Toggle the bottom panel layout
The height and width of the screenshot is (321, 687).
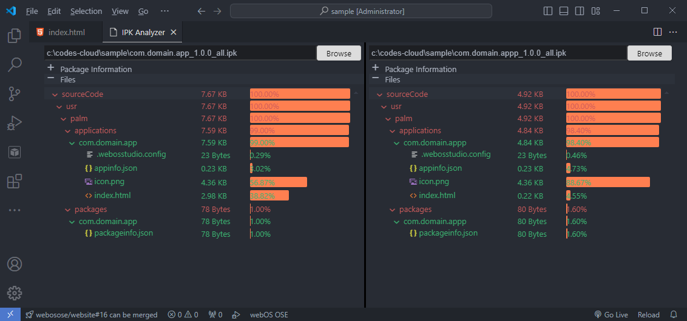564,11
